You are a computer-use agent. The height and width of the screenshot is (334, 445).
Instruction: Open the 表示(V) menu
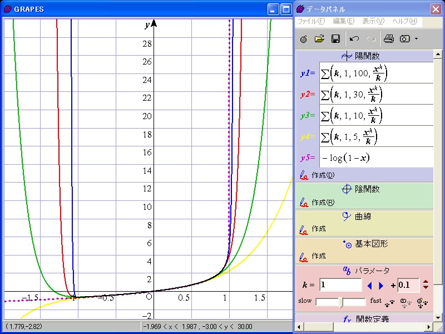(373, 21)
